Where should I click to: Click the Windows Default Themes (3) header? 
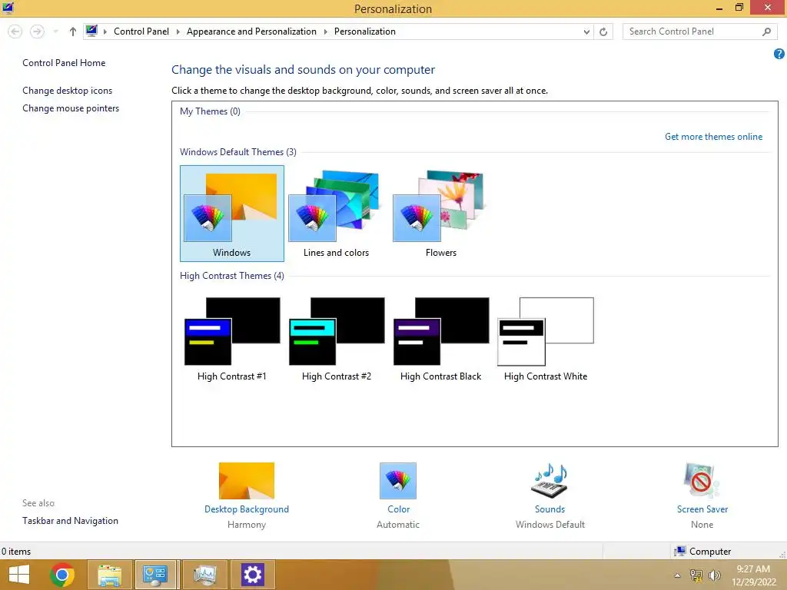238,152
